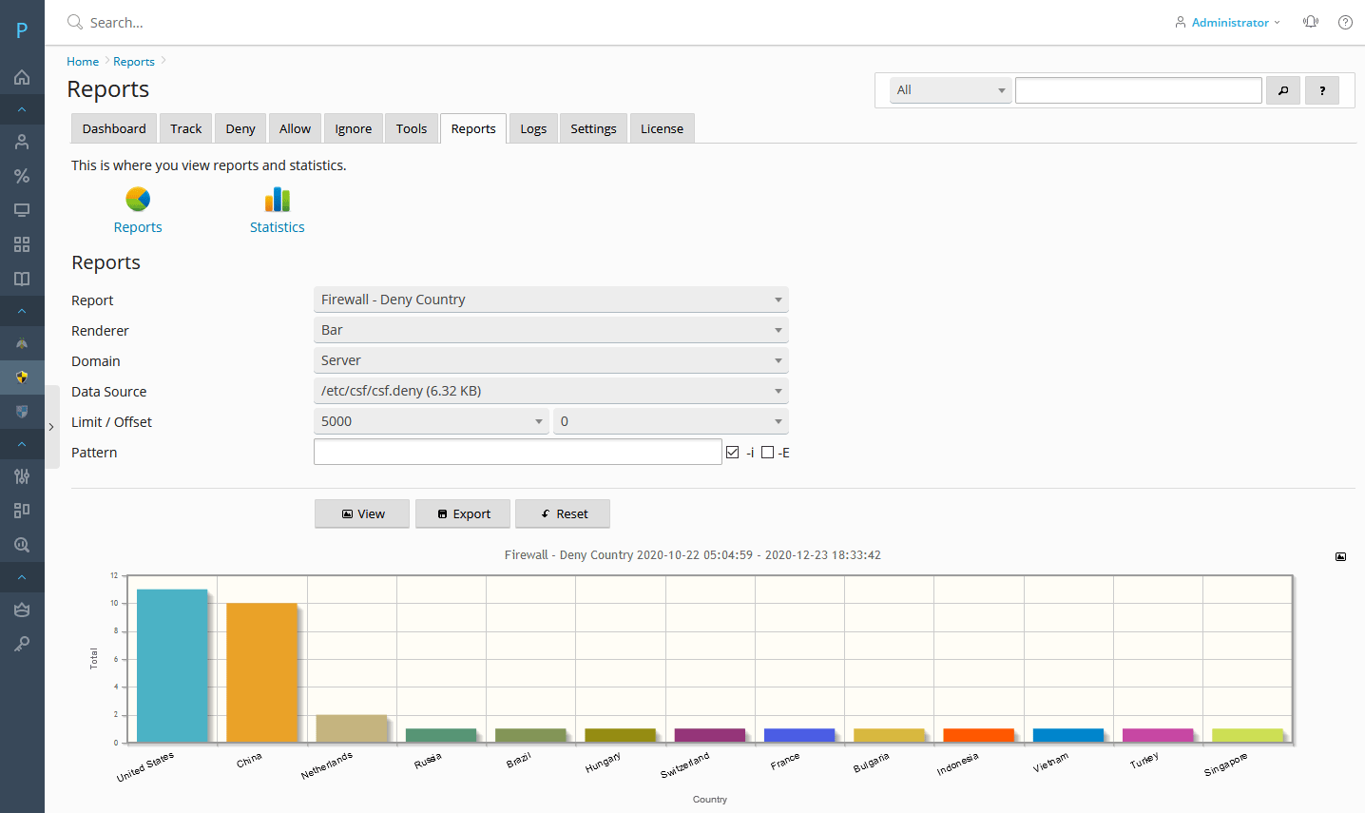The height and width of the screenshot is (813, 1365).
Task: Open the help question mark icon in the header
Action: coord(1345,22)
